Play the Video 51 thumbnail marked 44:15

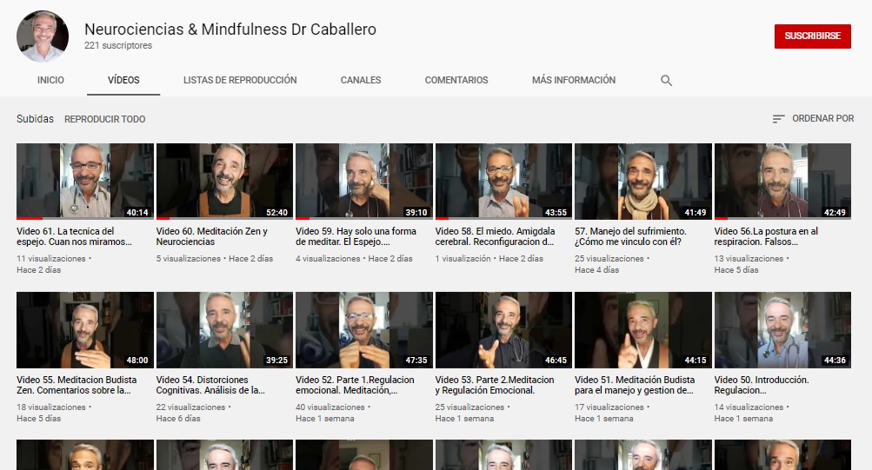643,330
